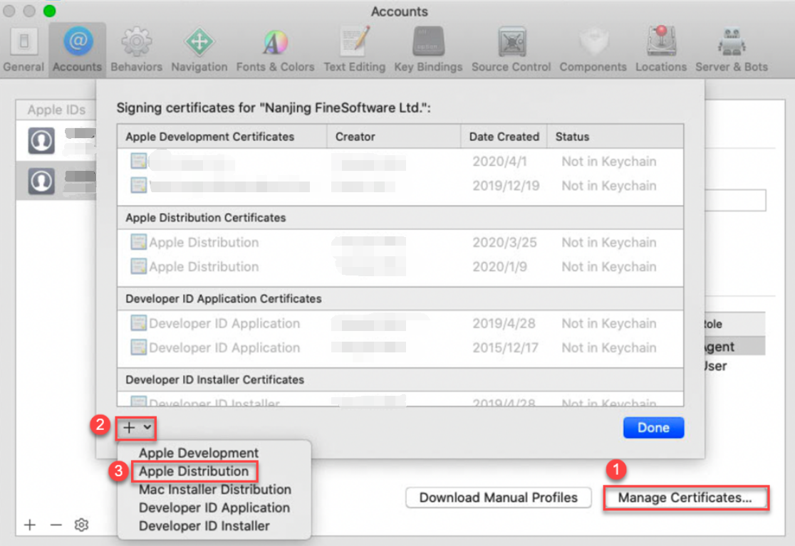This screenshot has height=546, width=795.
Task: Click the Source Control preferences icon
Action: click(x=511, y=46)
